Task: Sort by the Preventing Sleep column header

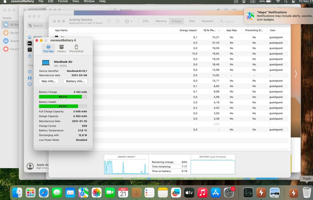Action: pyautogui.click(x=254, y=30)
